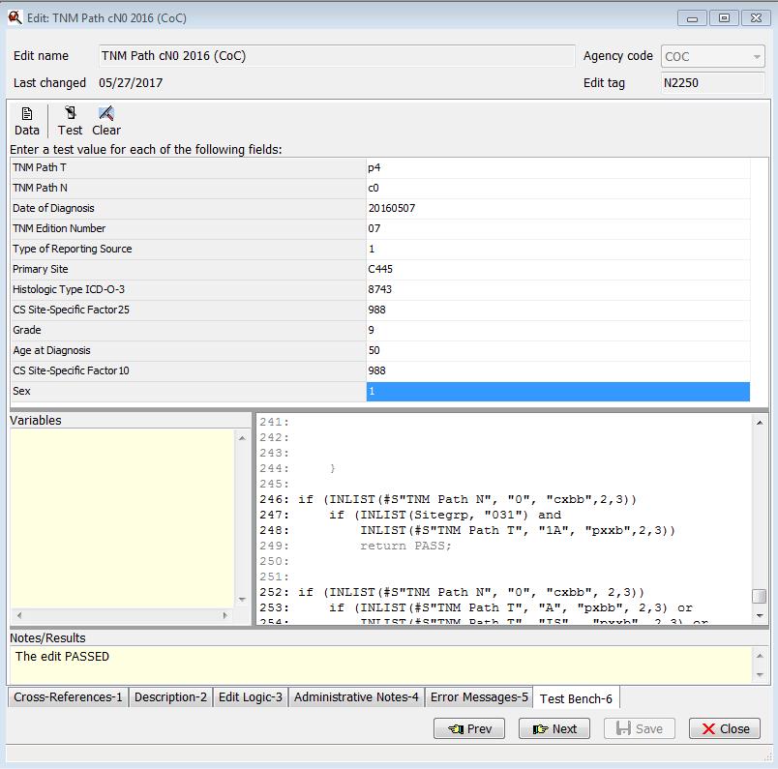The width and height of the screenshot is (778, 769).
Task: Edit TNM Edition Number value 07
Action: (558, 228)
